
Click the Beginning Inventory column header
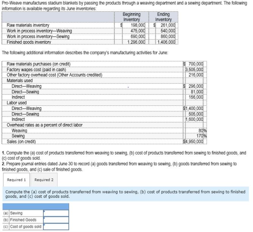pos(131,17)
